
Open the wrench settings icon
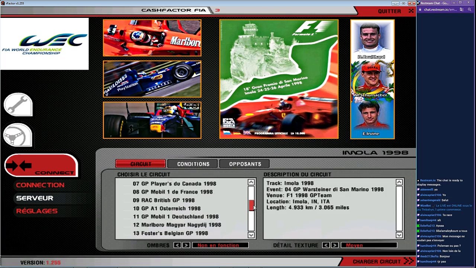pos(18,105)
